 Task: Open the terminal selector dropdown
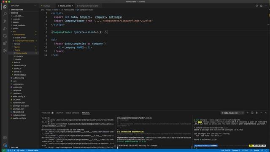click(x=232, y=113)
